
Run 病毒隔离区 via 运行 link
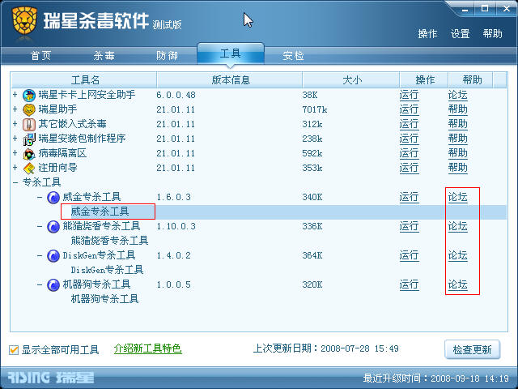click(409, 153)
